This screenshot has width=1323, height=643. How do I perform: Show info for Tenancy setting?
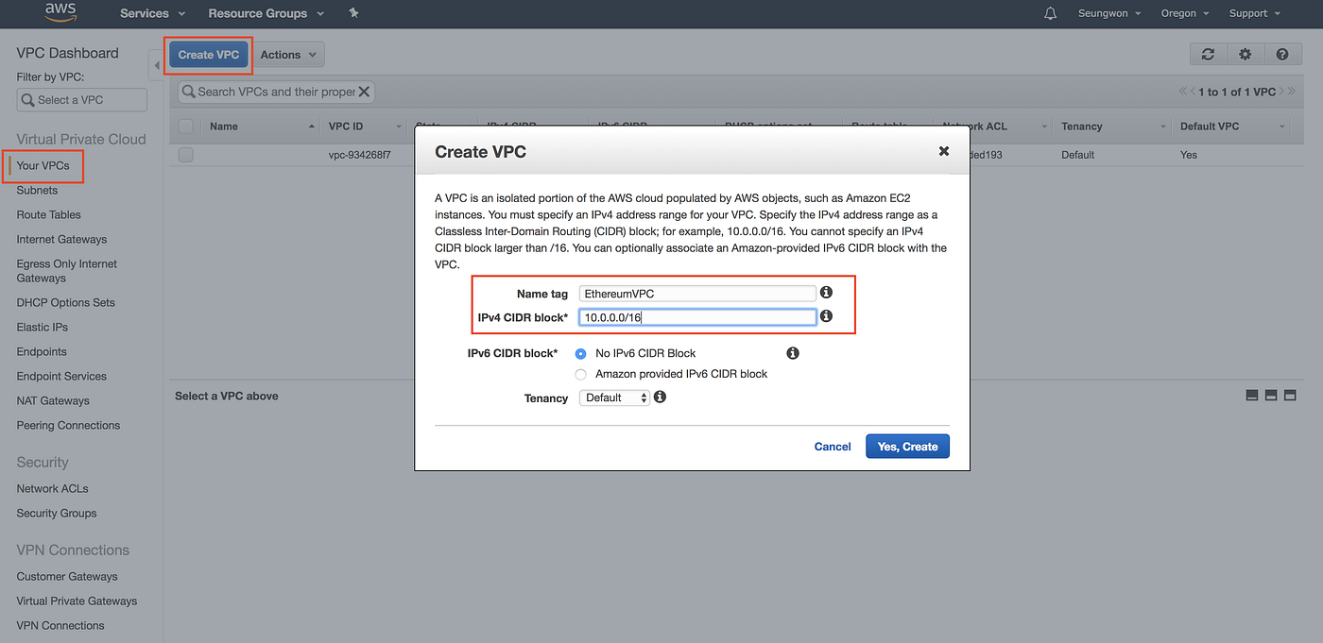click(x=660, y=397)
